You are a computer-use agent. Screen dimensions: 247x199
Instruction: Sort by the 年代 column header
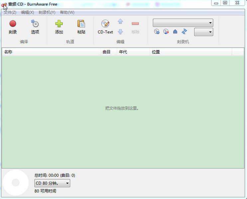click(x=133, y=52)
